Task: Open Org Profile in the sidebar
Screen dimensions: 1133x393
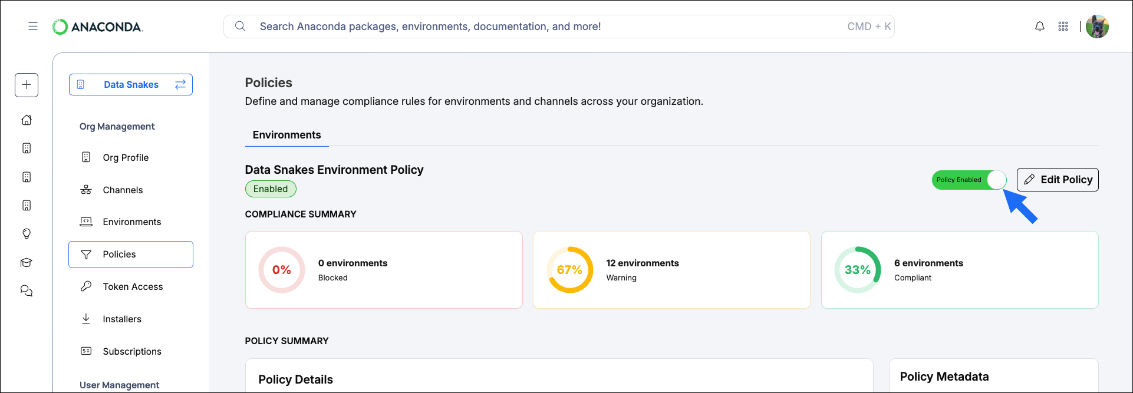Action: coord(131,157)
